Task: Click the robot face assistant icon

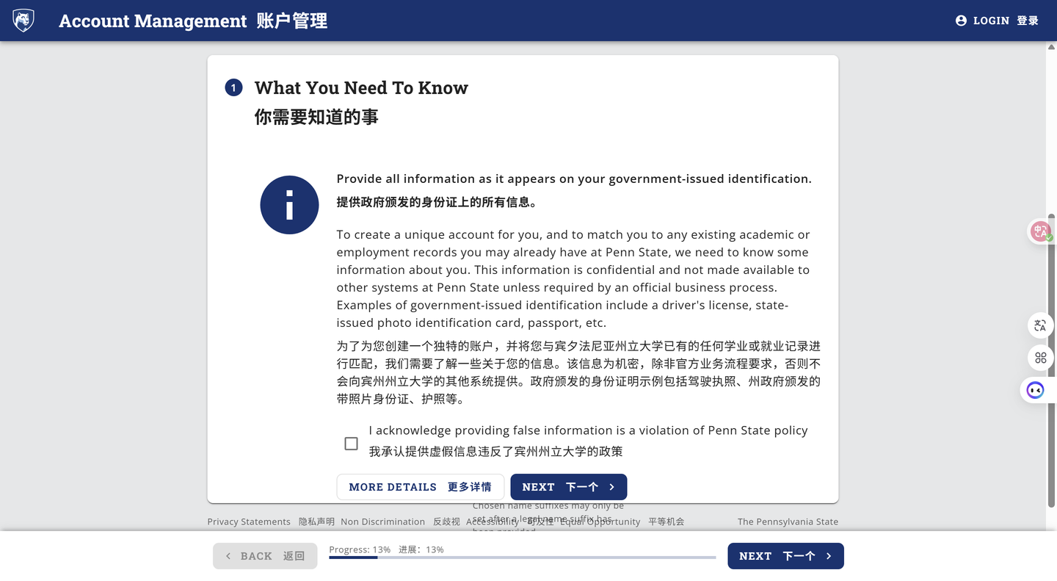Action: [1036, 390]
